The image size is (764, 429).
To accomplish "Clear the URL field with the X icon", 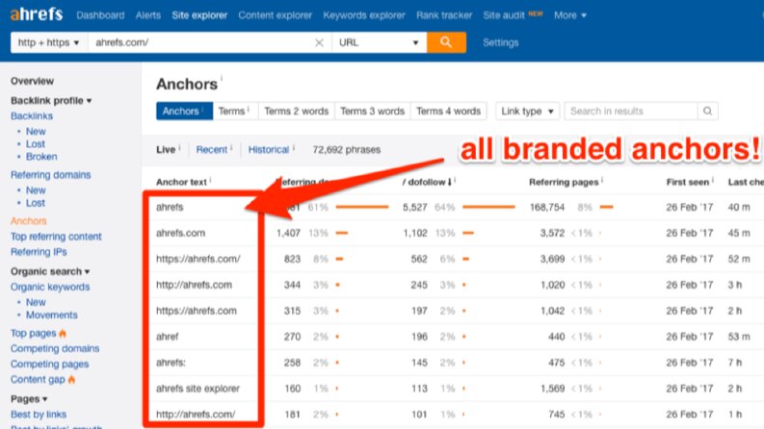I will pyautogui.click(x=319, y=42).
